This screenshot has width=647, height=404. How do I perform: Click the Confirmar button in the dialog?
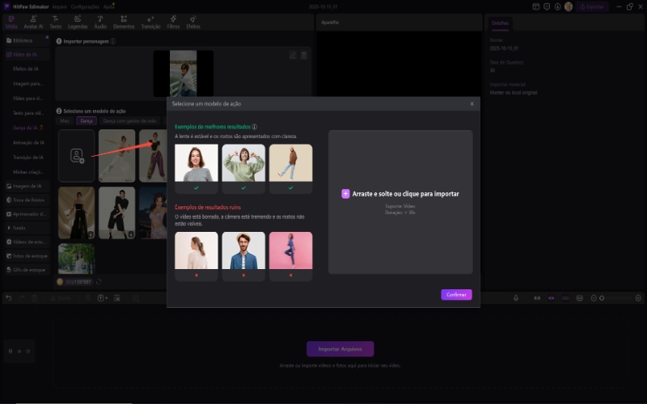pyautogui.click(x=456, y=294)
